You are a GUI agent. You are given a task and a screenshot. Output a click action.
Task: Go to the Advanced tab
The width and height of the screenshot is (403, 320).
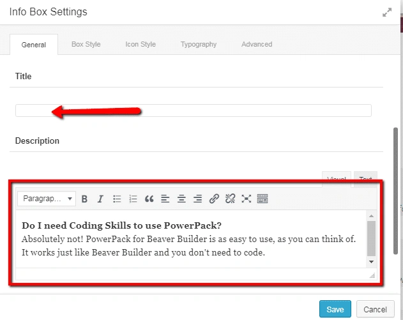click(257, 45)
